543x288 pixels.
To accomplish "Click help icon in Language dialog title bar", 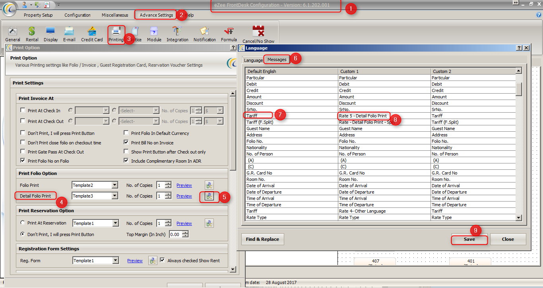I will pos(519,48).
